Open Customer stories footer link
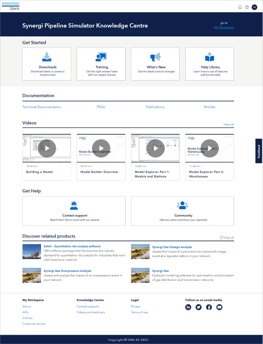 click(x=34, y=324)
